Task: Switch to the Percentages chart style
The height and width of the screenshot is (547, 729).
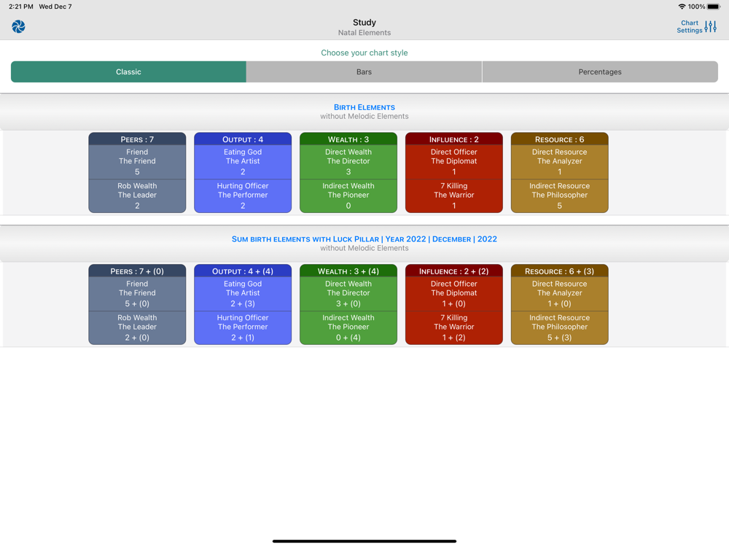Action: 600,71
